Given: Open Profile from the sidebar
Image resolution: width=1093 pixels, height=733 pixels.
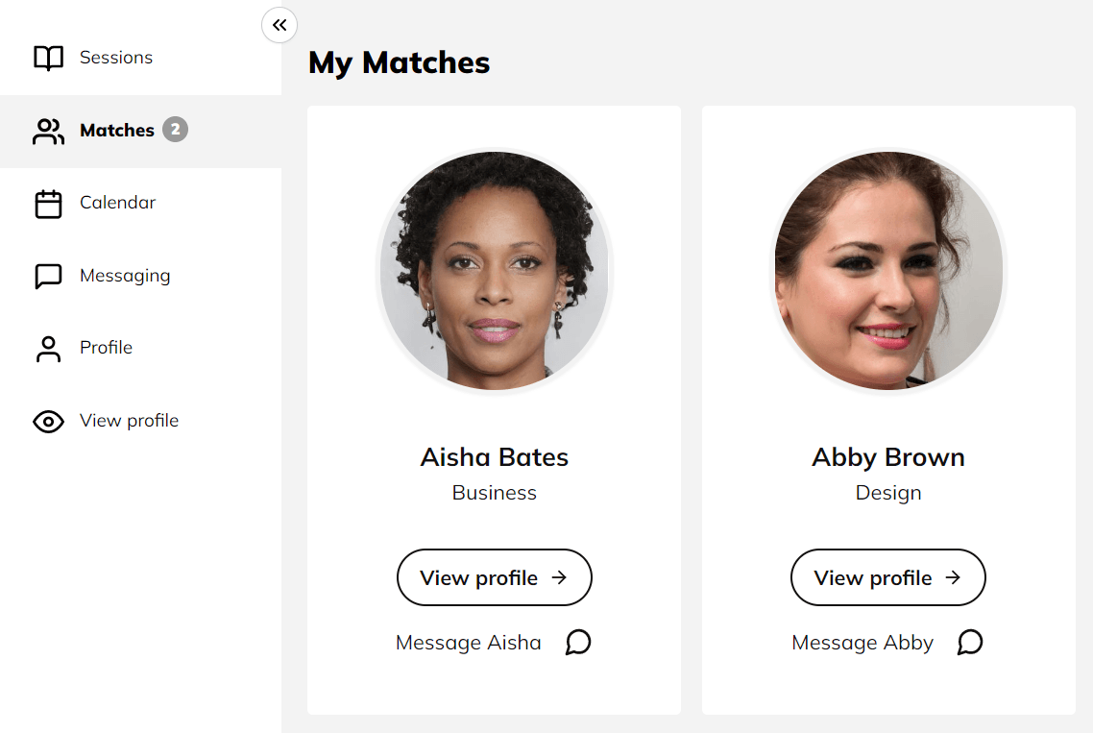Looking at the screenshot, I should point(106,348).
